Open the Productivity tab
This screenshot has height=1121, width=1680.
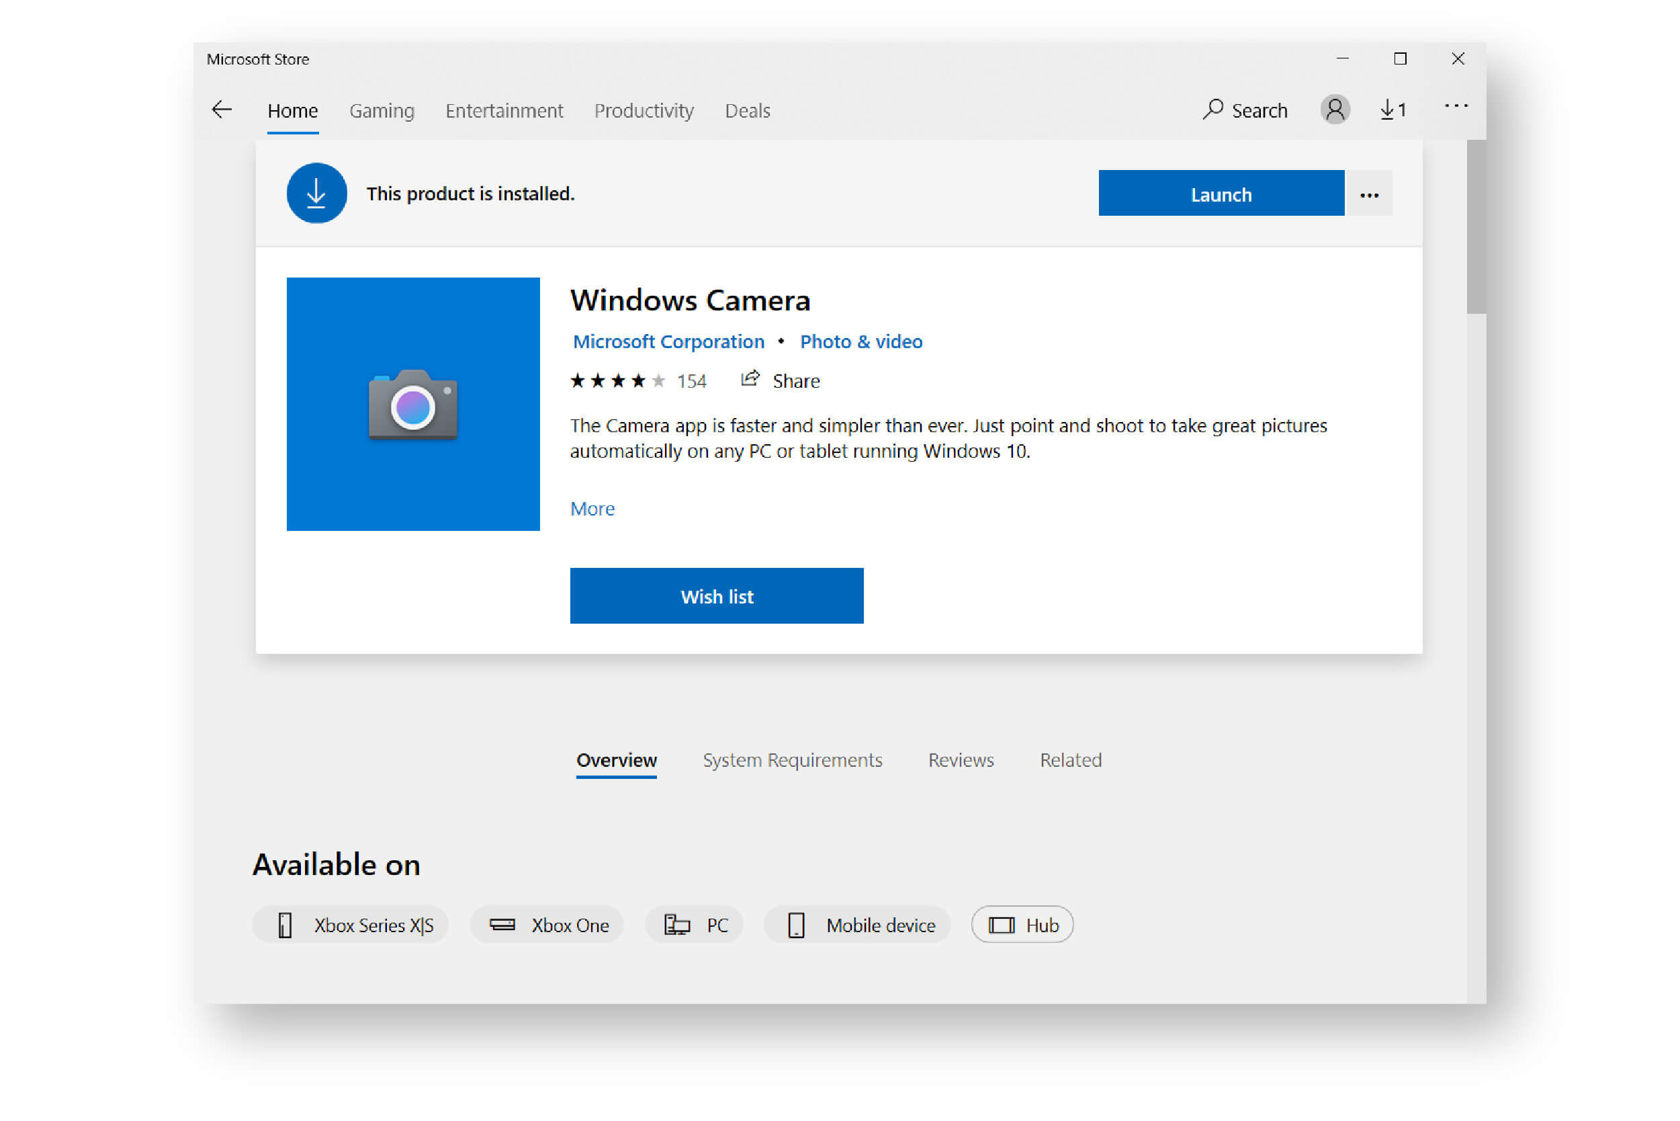(644, 111)
